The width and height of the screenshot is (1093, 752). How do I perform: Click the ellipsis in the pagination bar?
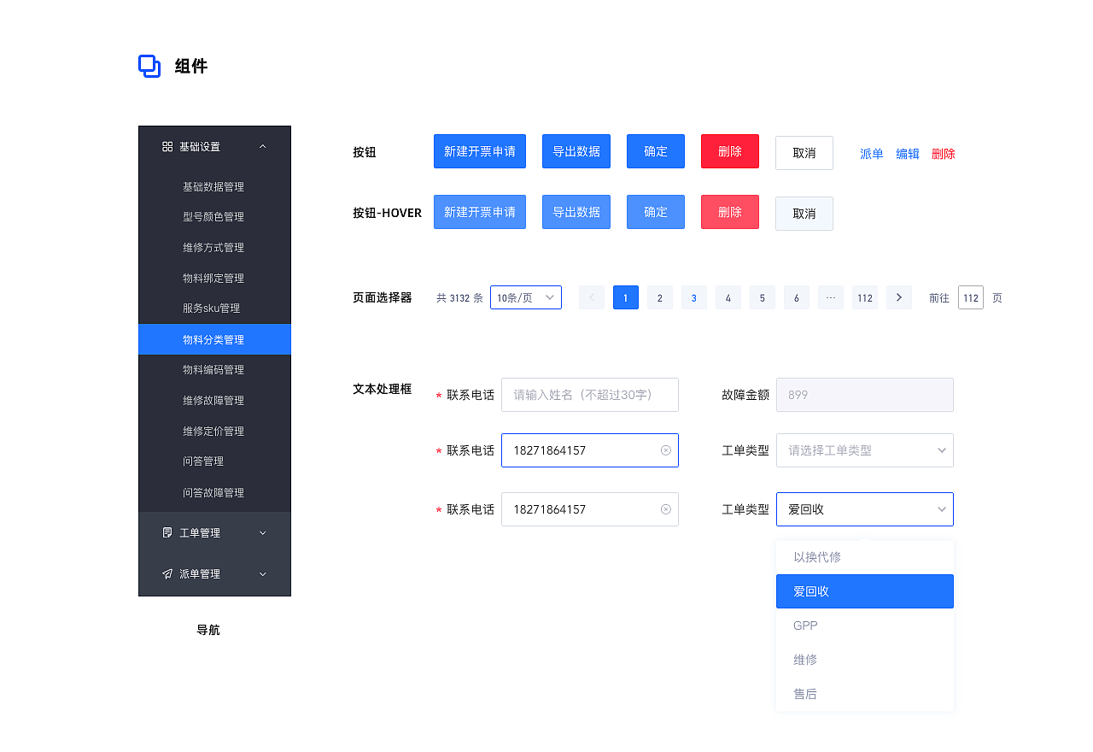coord(830,297)
